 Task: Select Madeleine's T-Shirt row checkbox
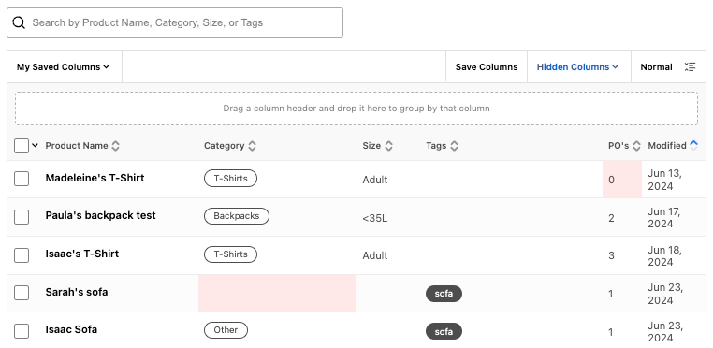point(22,179)
